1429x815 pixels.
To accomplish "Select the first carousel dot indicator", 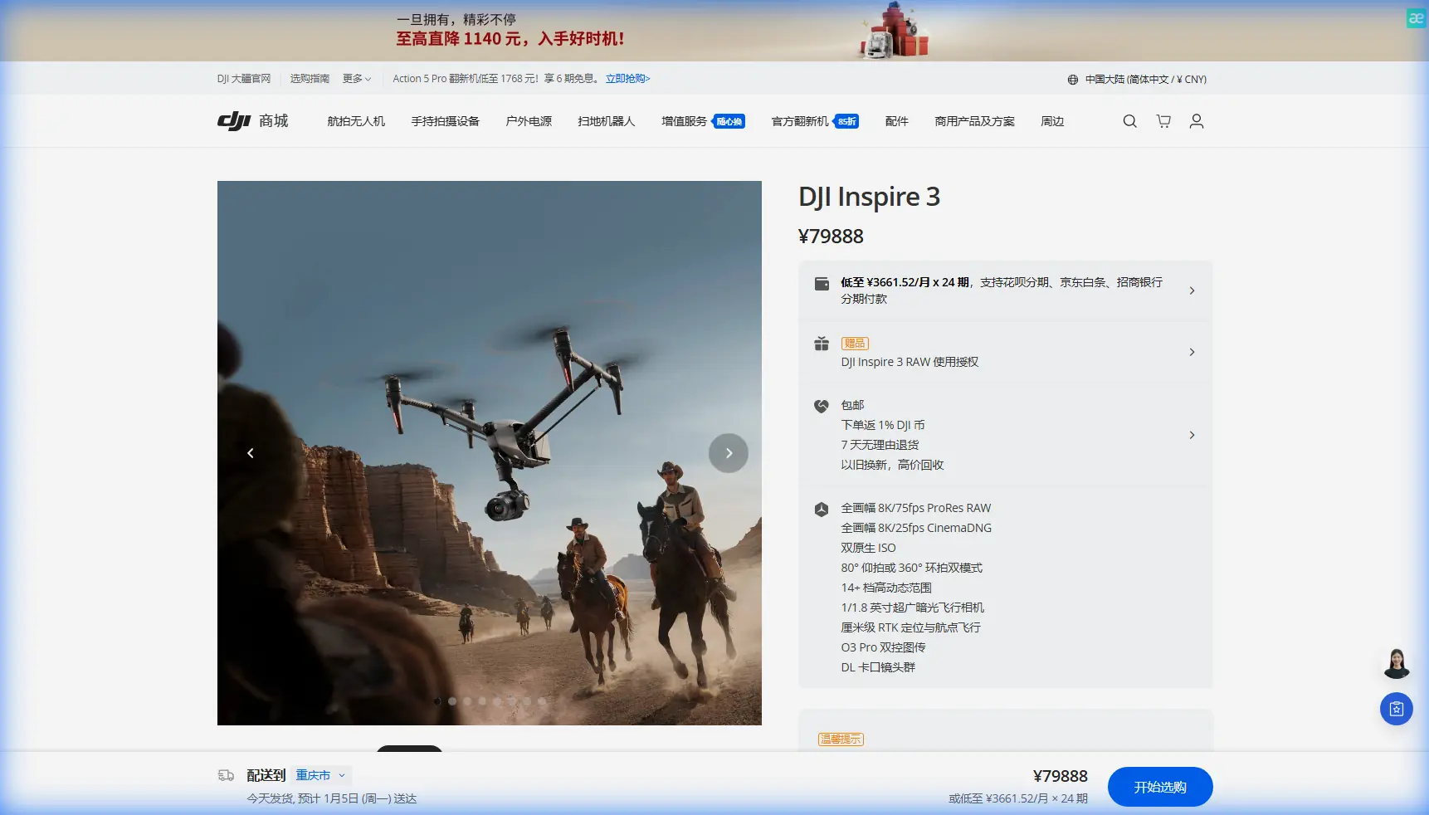I will click(x=437, y=701).
